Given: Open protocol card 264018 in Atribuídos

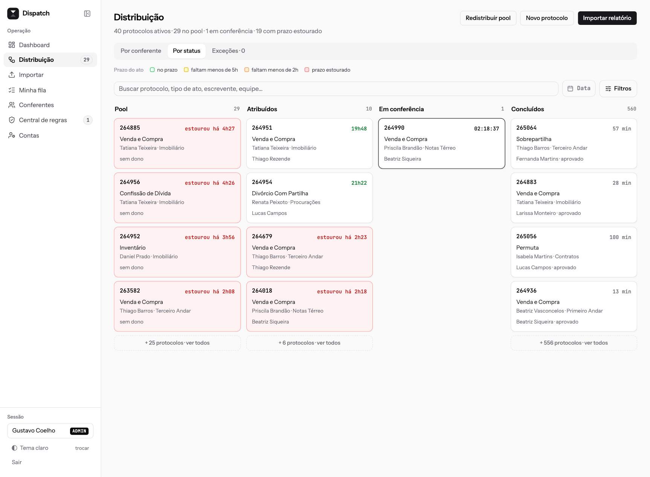Looking at the screenshot, I should pos(310,307).
